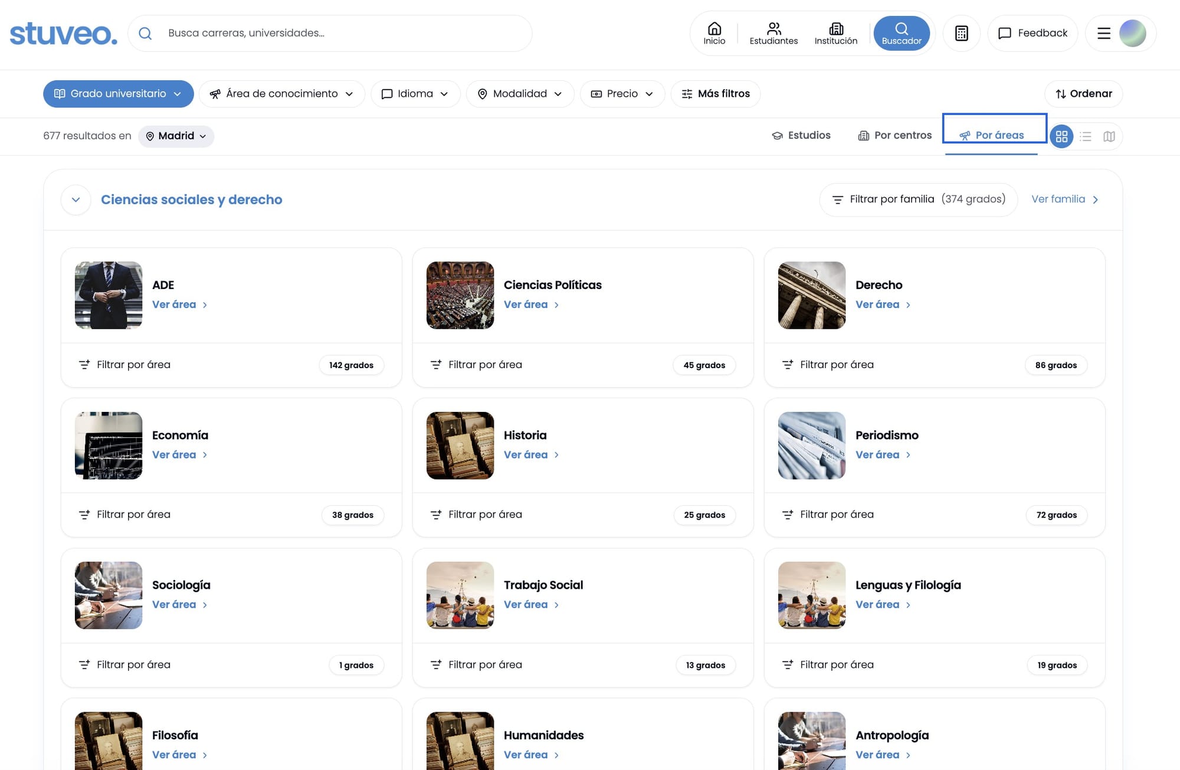The width and height of the screenshot is (1180, 770).
Task: Click the Filtrar por familia filter icon
Action: click(x=837, y=200)
